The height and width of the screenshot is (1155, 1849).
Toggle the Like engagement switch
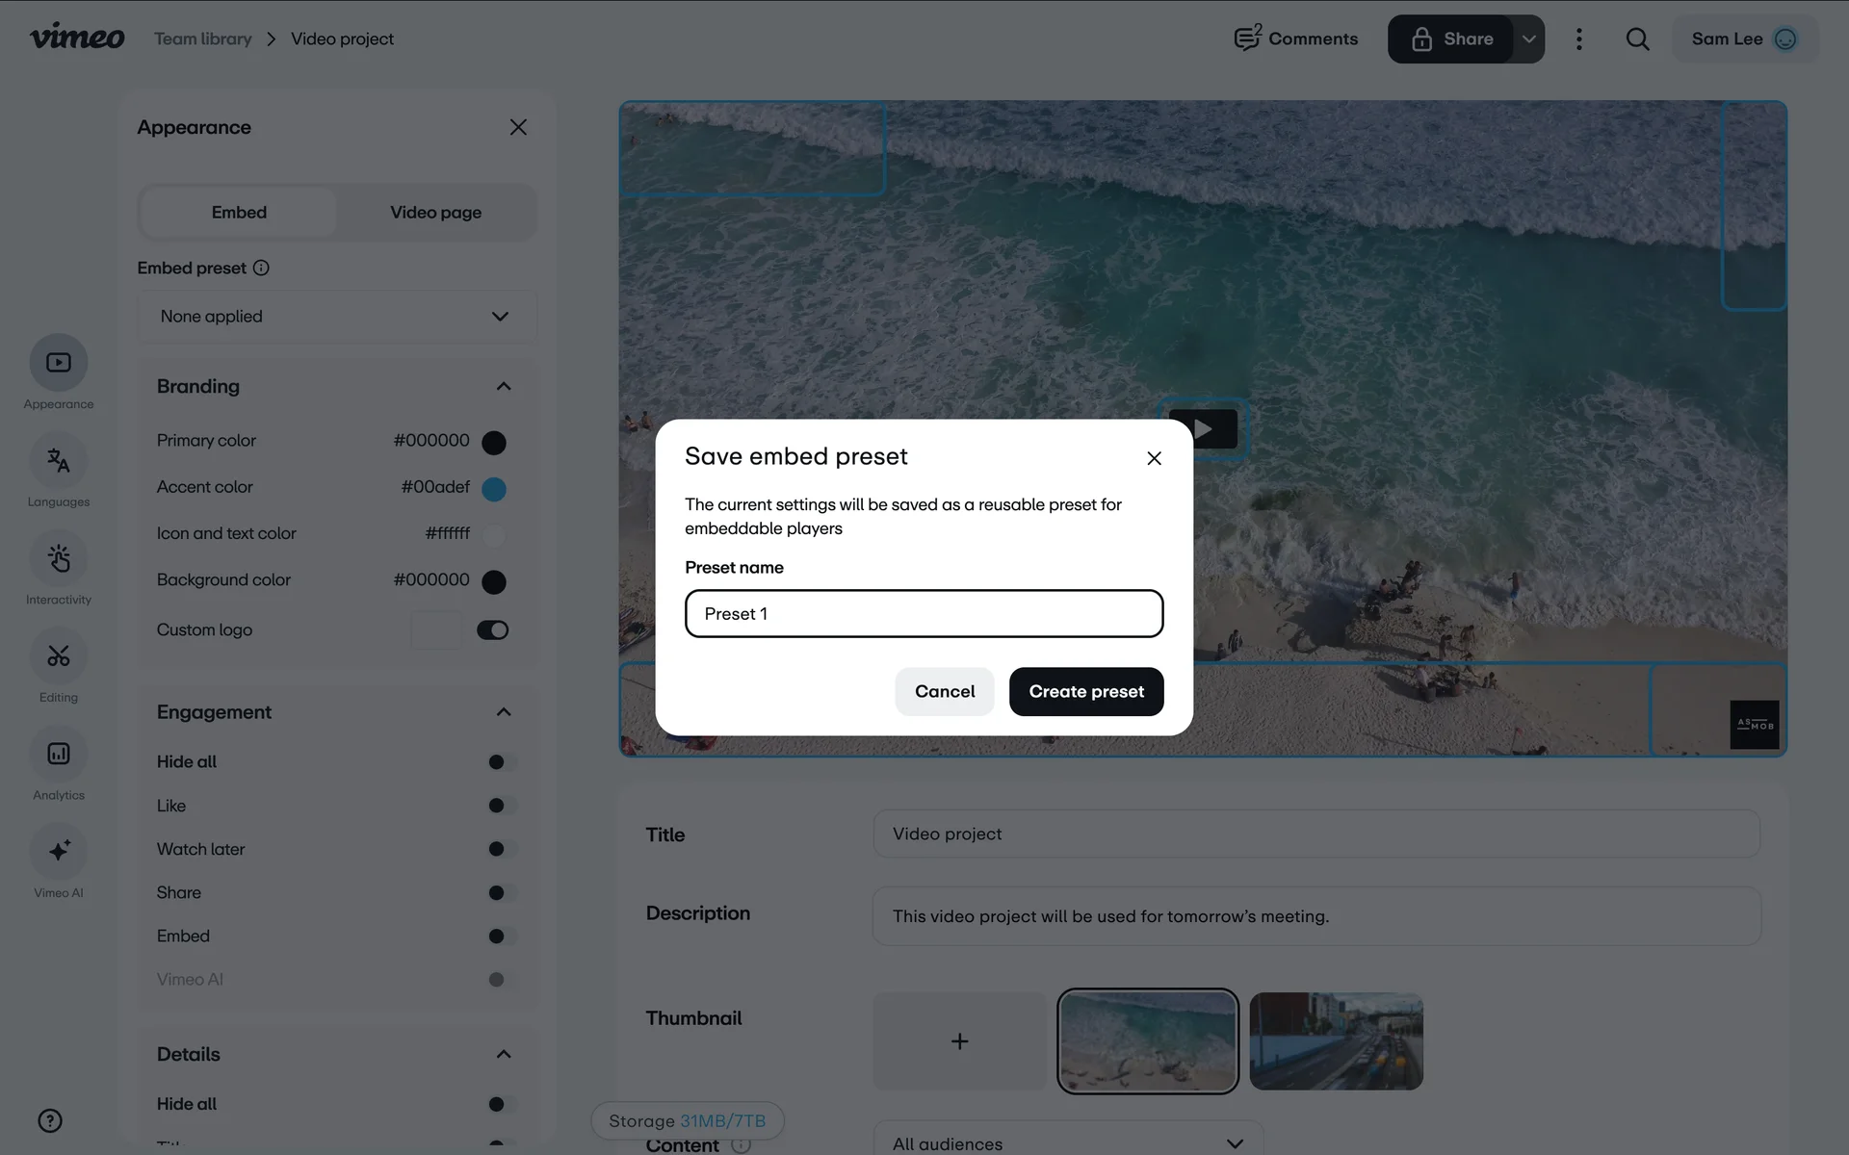(501, 806)
